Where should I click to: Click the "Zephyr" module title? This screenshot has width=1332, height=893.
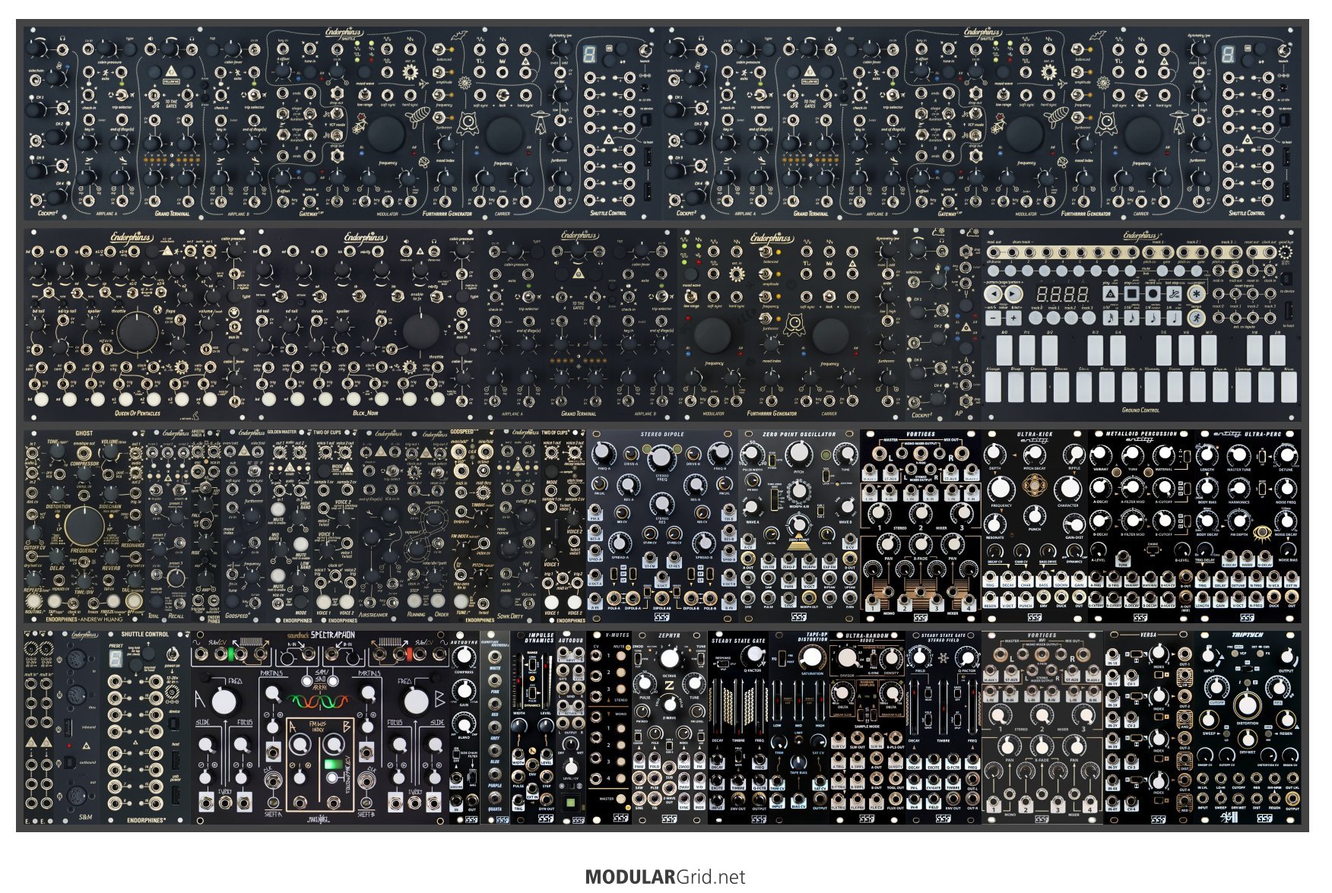pyautogui.click(x=669, y=635)
